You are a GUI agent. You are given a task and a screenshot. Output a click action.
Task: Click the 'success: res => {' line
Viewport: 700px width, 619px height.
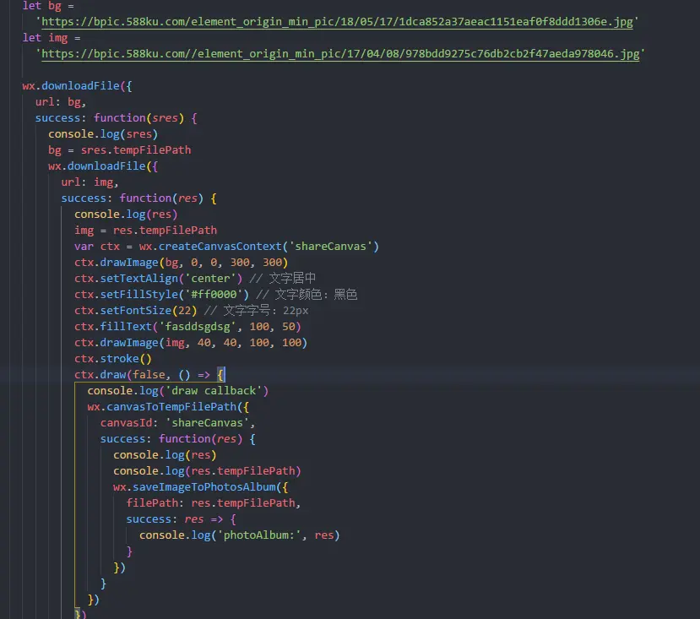point(181,520)
